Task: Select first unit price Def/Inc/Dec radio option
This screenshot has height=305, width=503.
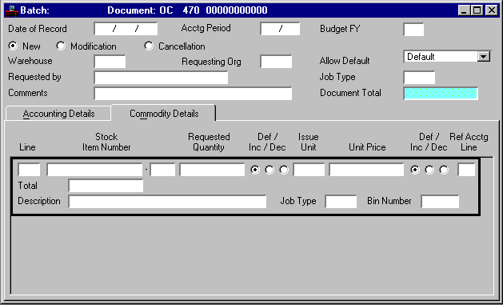Action: click(415, 170)
